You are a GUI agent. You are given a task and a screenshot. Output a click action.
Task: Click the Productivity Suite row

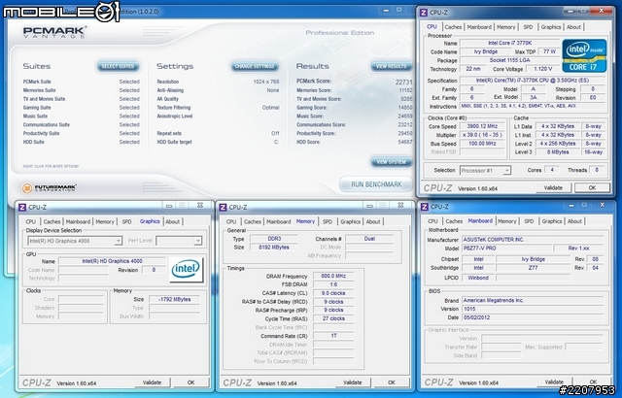pyautogui.click(x=82, y=133)
